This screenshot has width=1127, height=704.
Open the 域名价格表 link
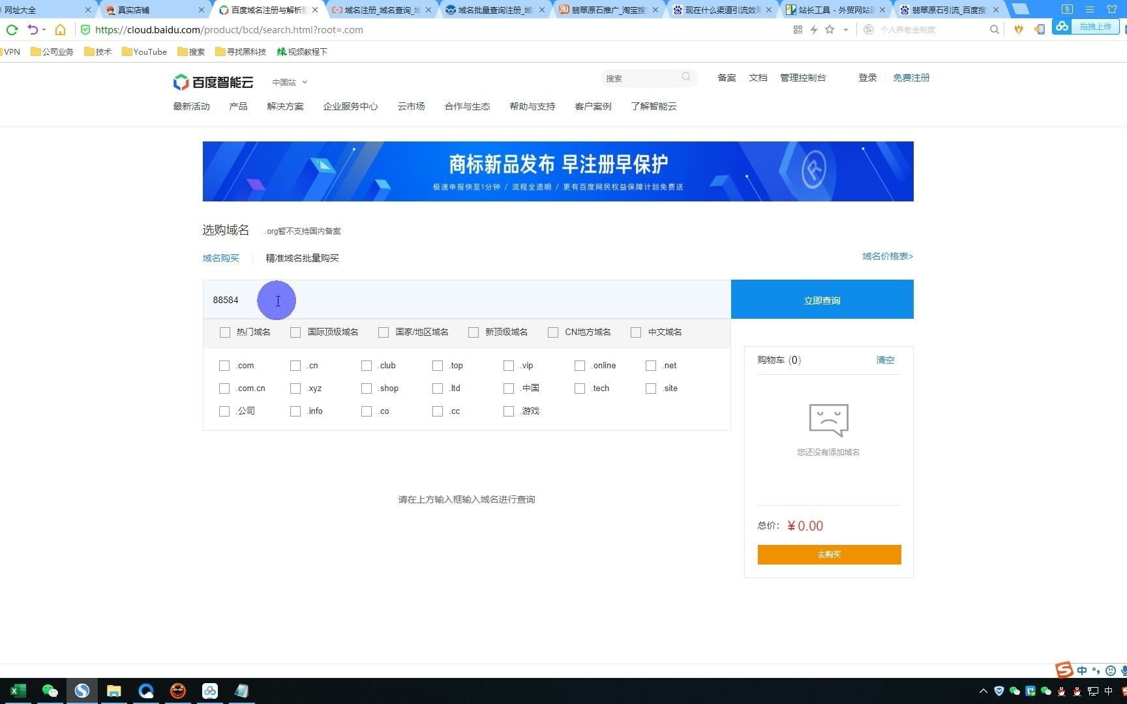click(x=888, y=256)
